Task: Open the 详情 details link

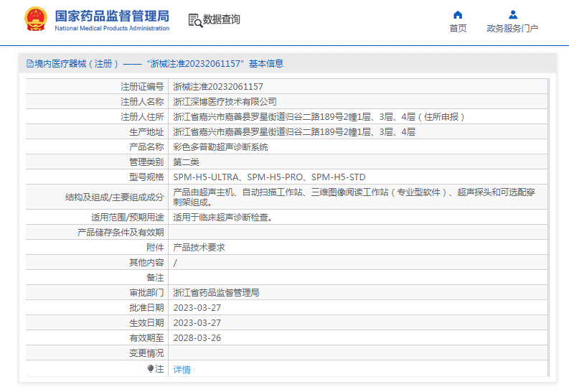Action: pos(182,369)
